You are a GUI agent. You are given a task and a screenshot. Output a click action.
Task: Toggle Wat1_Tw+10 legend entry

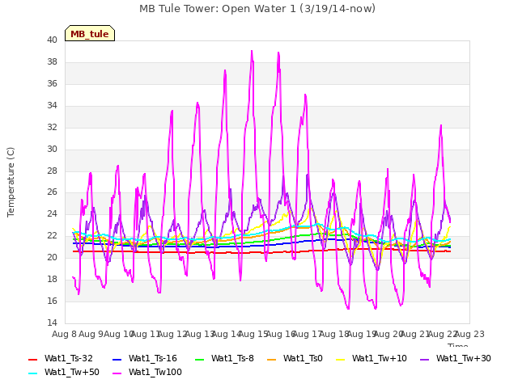pyautogui.click(x=372, y=359)
